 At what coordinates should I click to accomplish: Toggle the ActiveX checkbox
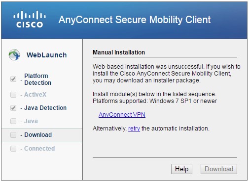point(13,95)
